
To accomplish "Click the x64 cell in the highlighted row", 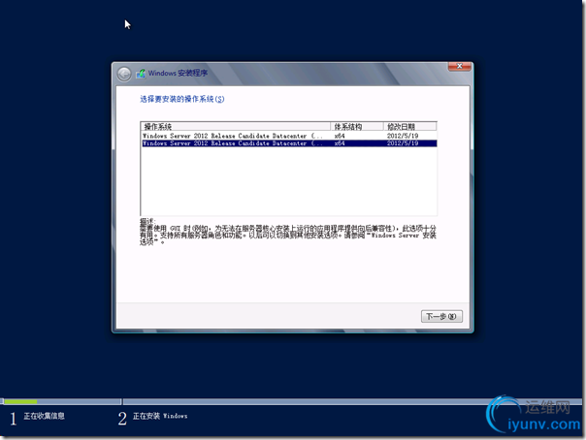I will (340, 143).
